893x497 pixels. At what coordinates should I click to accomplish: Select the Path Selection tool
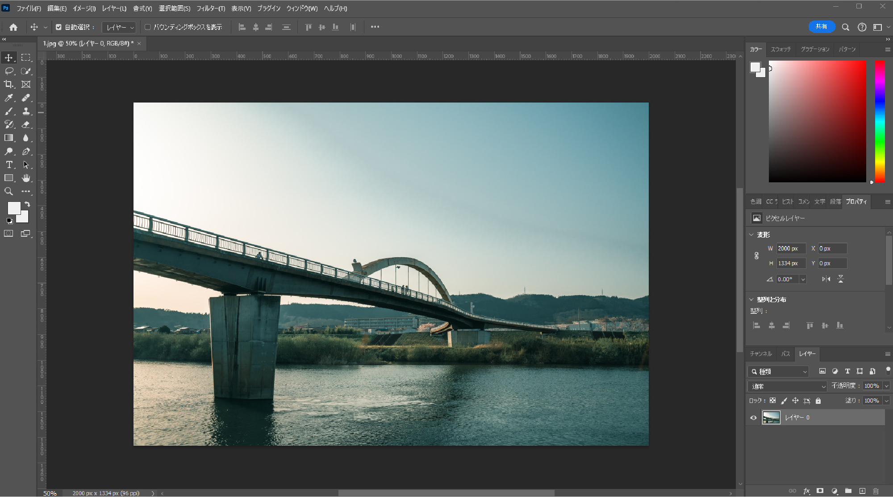point(26,164)
